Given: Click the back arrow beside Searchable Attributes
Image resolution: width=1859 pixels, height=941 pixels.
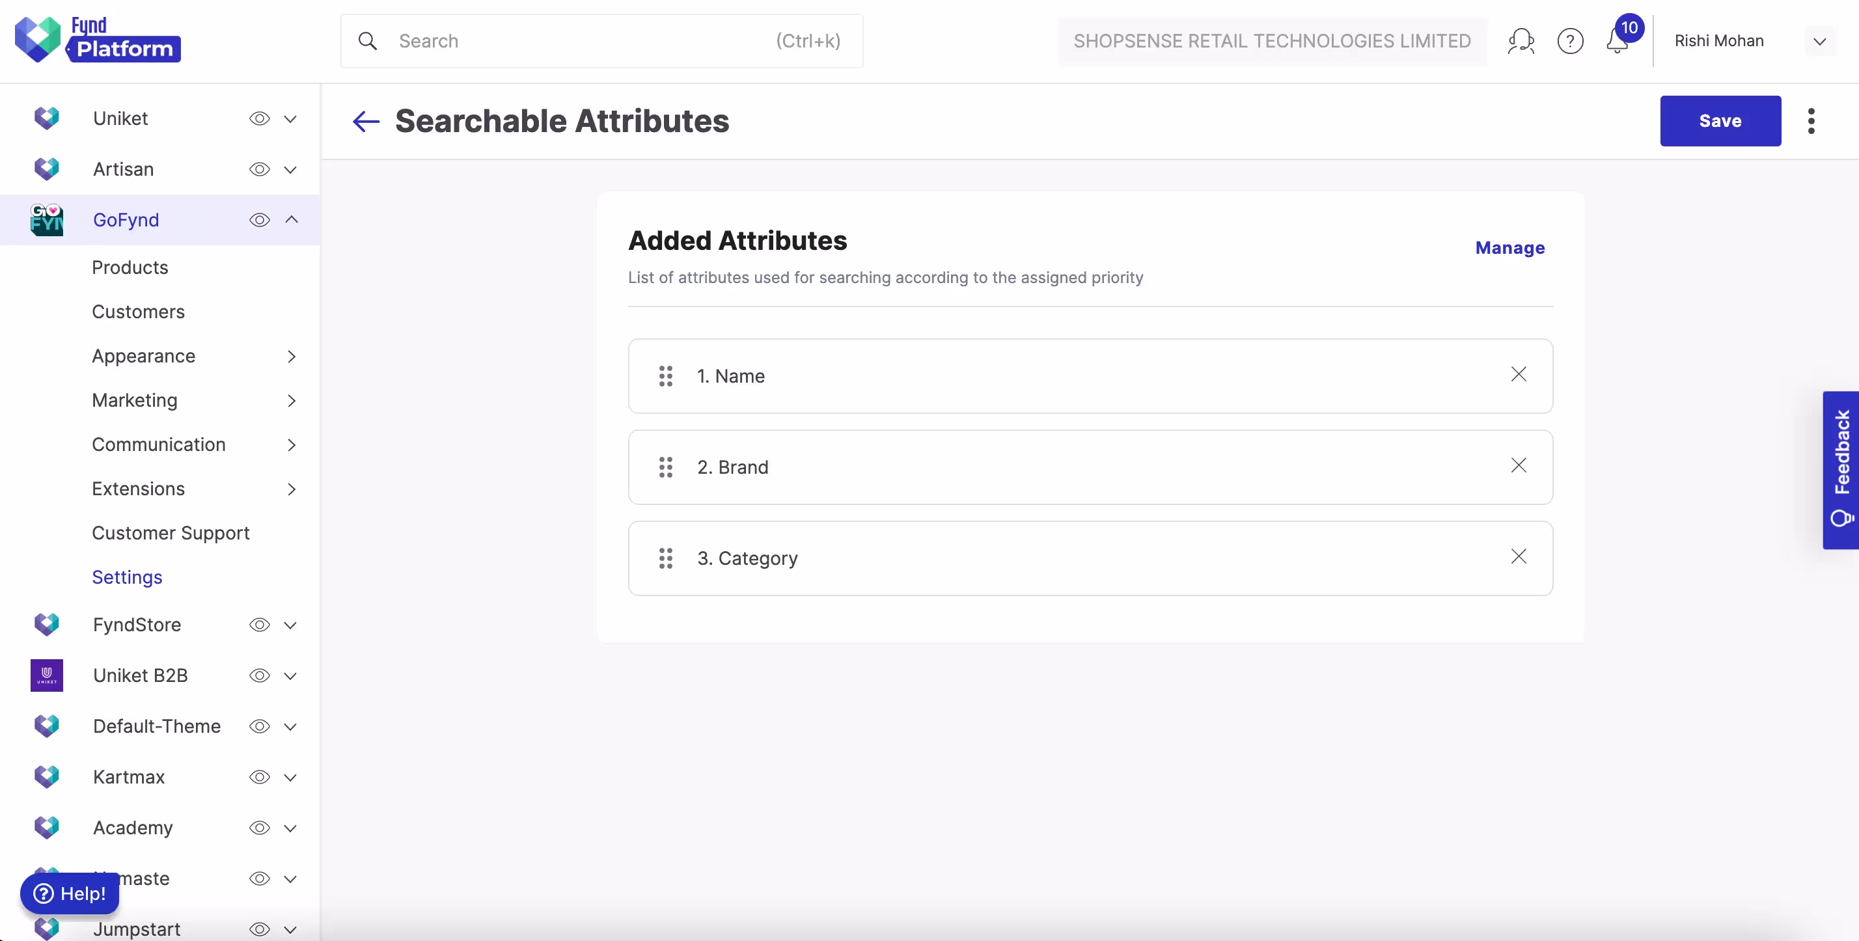Looking at the screenshot, I should click(366, 121).
